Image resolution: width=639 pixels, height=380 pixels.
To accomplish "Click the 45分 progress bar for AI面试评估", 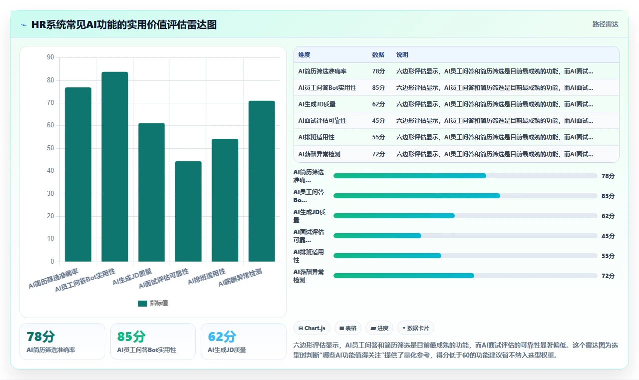I will click(x=465, y=236).
